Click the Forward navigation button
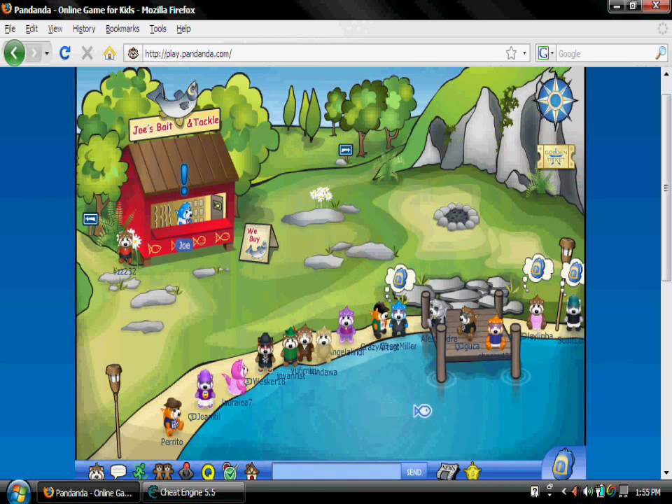Screen dimensions: 672x504 (x=34, y=54)
